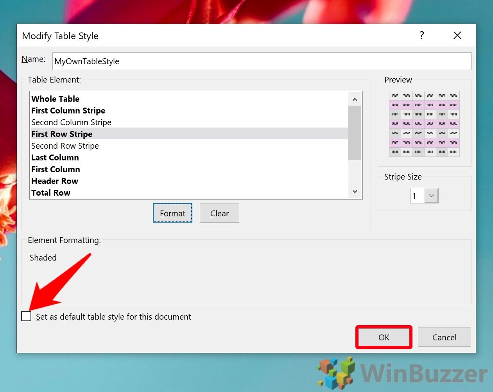This screenshot has width=493, height=392.
Task: Select 'Last Column' in the element list
Action: [55, 157]
